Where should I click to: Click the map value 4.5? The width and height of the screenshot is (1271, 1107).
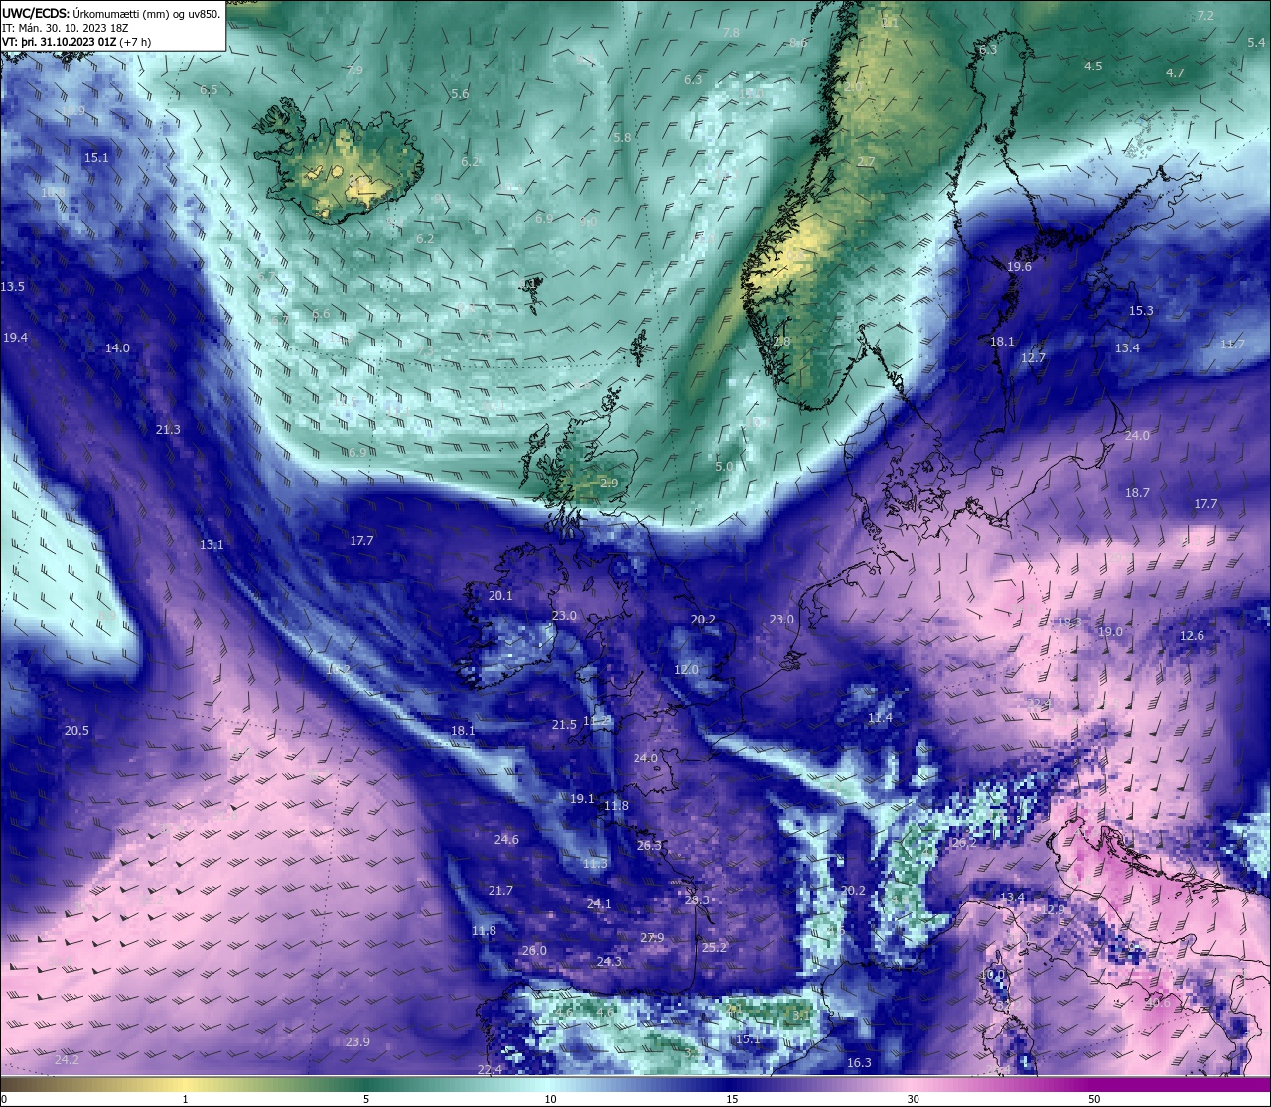pos(1093,67)
